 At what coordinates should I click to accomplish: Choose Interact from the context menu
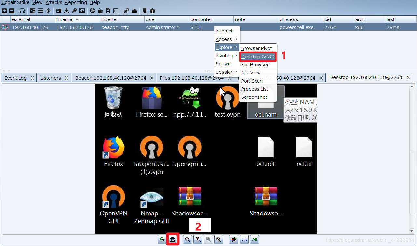point(227,31)
